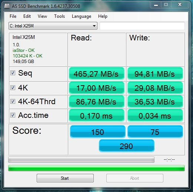Expand the drive selection dropdown arrow
This screenshot has width=193, height=192.
[x=94, y=26]
